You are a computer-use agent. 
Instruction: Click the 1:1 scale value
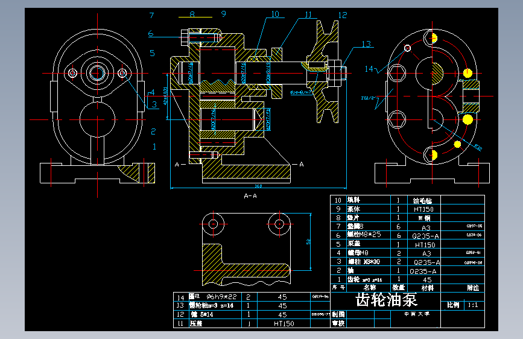(x=473, y=305)
